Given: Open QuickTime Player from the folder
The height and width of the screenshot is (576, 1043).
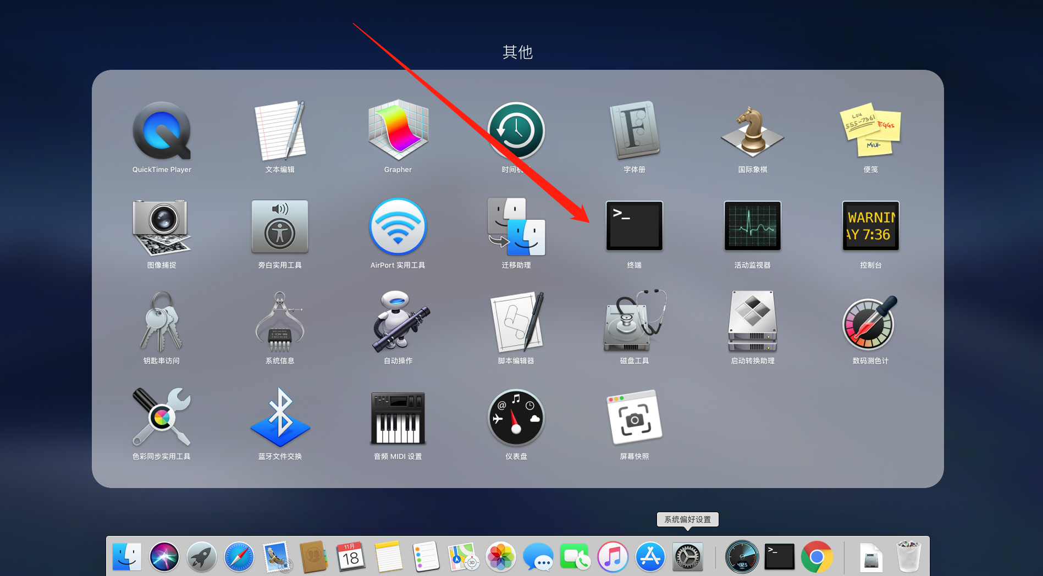Looking at the screenshot, I should 162,131.
